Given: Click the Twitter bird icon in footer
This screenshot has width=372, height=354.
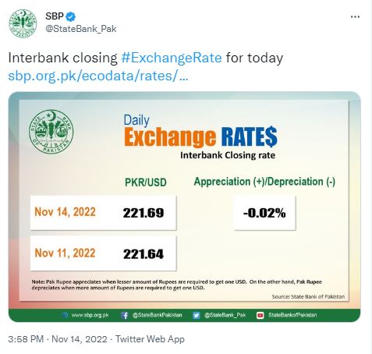Looking at the screenshot, I should click(197, 315).
